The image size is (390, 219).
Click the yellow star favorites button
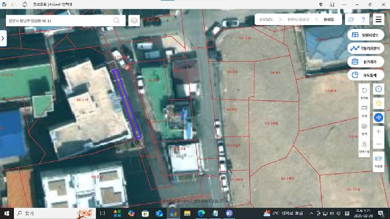coord(378,103)
